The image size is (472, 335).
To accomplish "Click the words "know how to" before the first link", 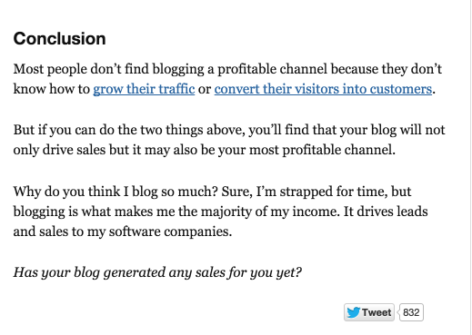I will pyautogui.click(x=52, y=89).
